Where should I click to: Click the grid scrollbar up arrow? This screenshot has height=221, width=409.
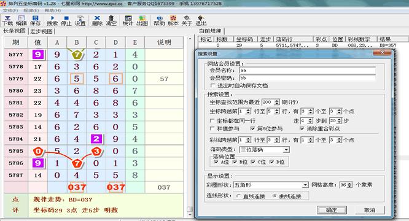pyautogui.click(x=190, y=39)
